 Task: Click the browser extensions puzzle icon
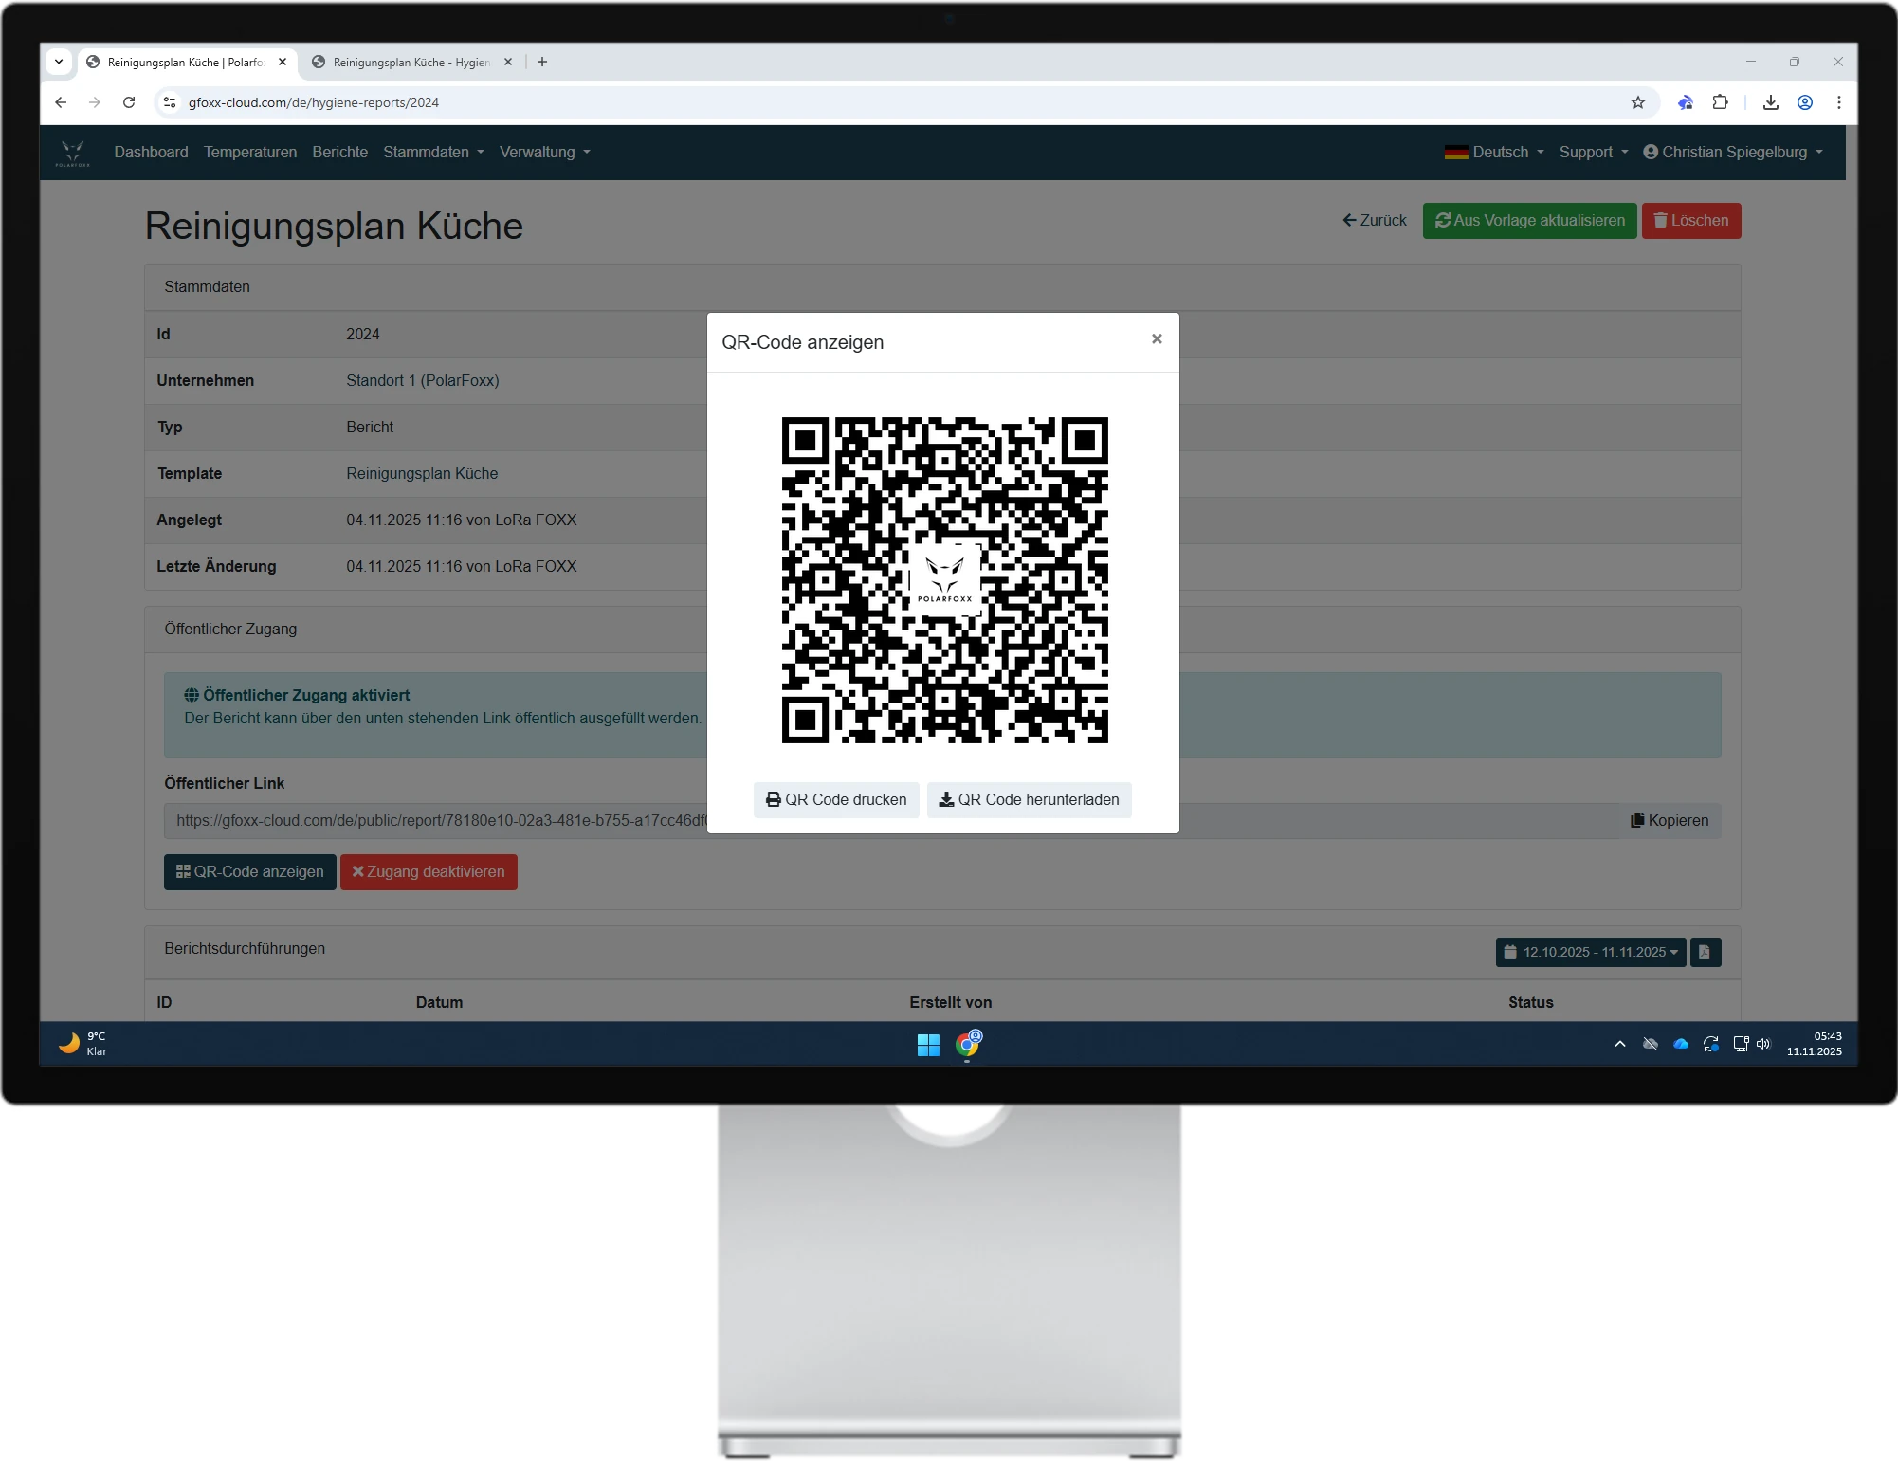tap(1721, 102)
